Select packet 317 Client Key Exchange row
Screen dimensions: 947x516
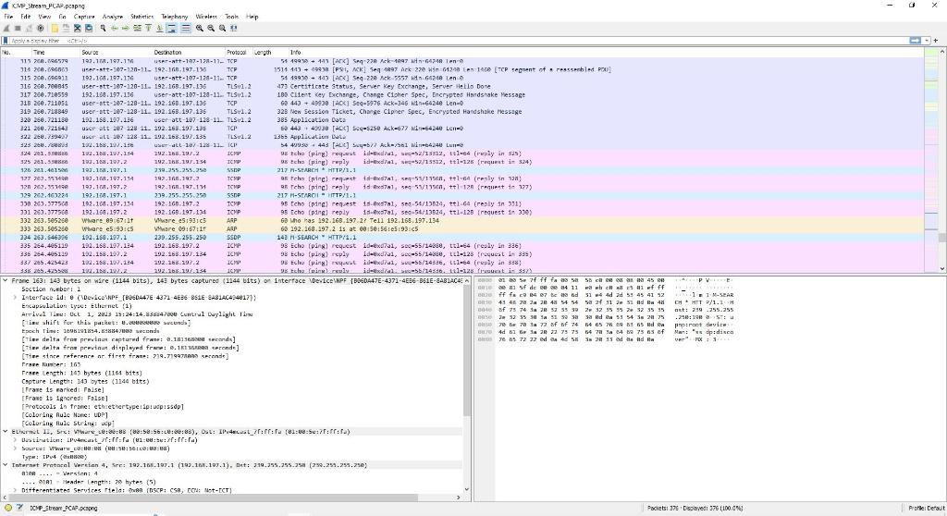[x=462, y=95]
